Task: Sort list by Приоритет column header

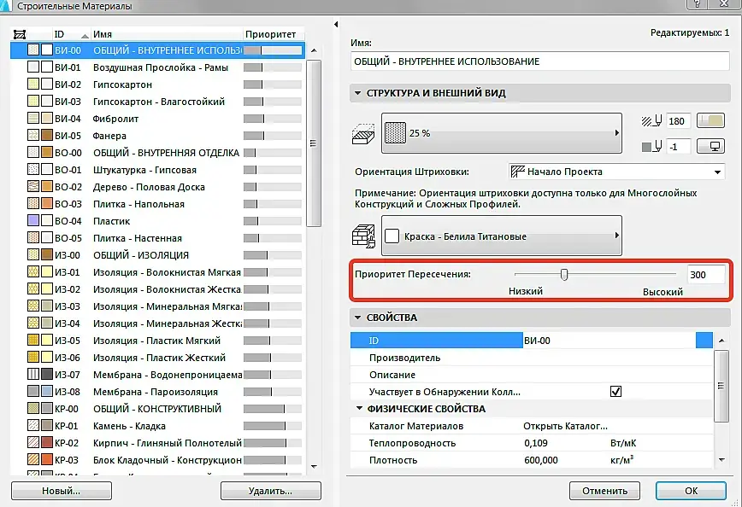Action: [x=273, y=34]
